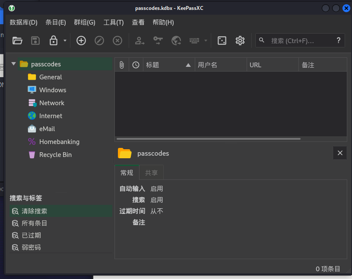Open the 帮助(H) menu
352x279 pixels.
tap(163, 22)
